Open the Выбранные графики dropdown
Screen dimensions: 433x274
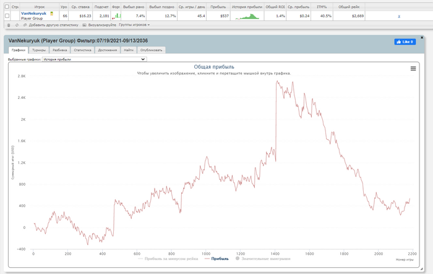pos(94,59)
